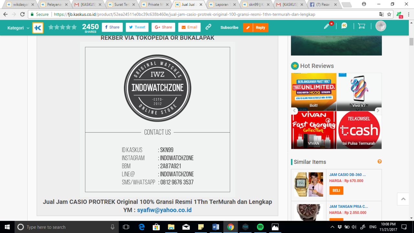Screen dimensions: 414x233
Task: Click the page vertical scrollbar thumb
Action: click(x=411, y=42)
